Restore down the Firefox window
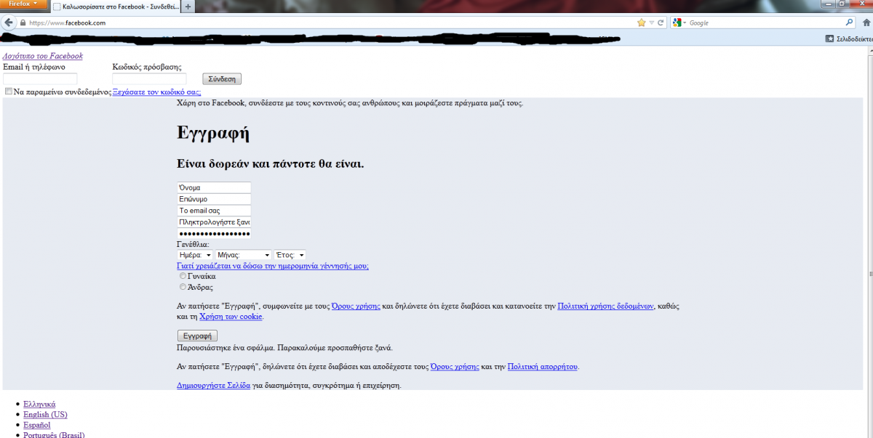 (842, 4)
